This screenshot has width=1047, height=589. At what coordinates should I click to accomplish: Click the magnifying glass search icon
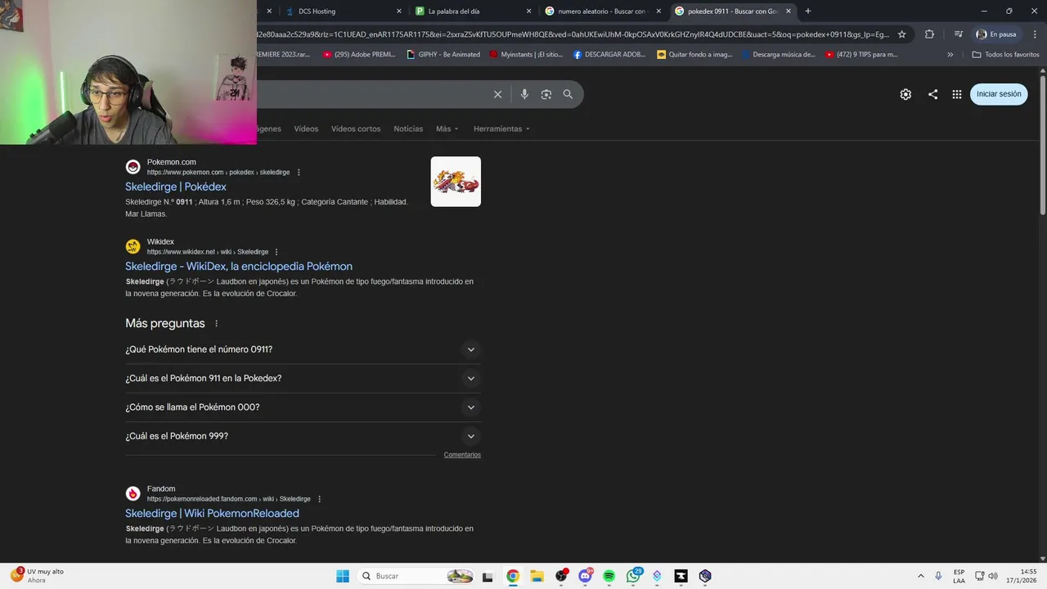[568, 94]
